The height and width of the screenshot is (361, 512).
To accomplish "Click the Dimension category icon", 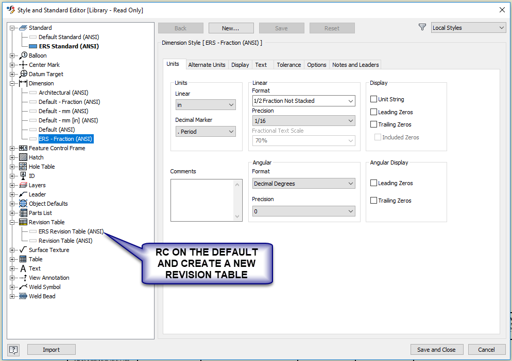I will click(x=23, y=83).
